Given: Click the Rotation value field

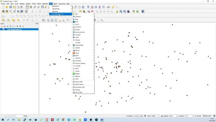Looking at the screenshot, I should tap(189, 116).
